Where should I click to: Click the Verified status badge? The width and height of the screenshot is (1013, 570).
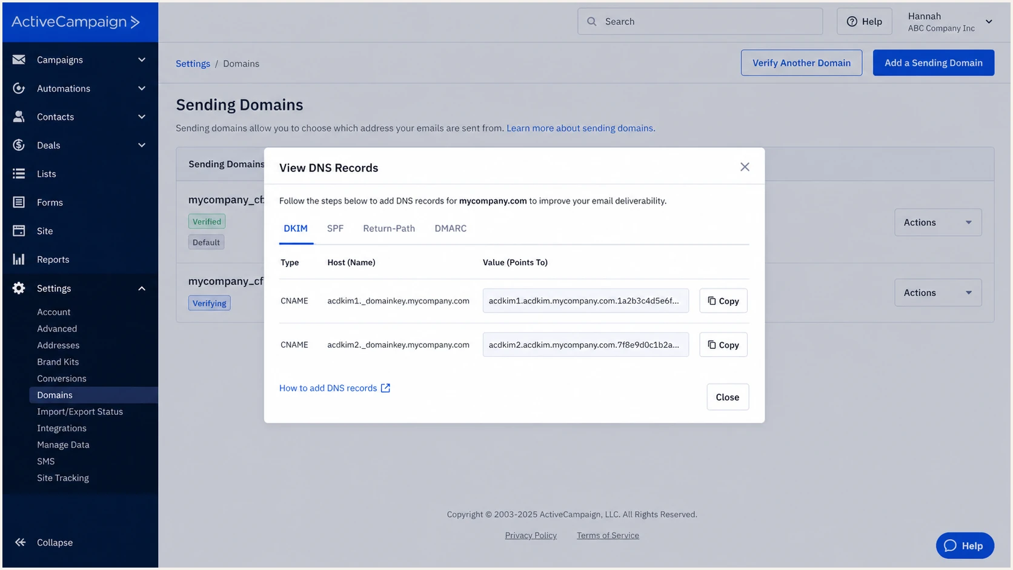[x=207, y=222]
